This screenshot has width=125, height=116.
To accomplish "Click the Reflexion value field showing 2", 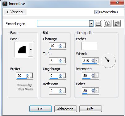I will coord(54,91).
